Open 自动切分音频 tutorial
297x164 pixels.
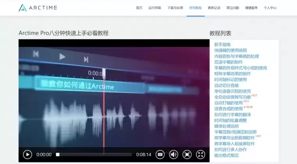coord(226,86)
